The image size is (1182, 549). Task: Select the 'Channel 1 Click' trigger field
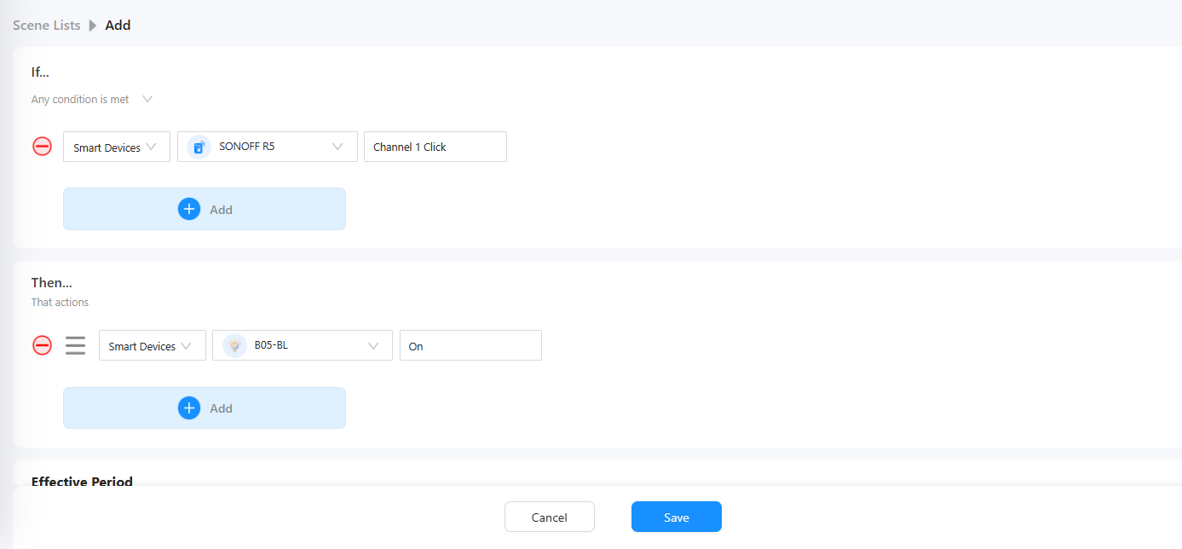pos(435,147)
